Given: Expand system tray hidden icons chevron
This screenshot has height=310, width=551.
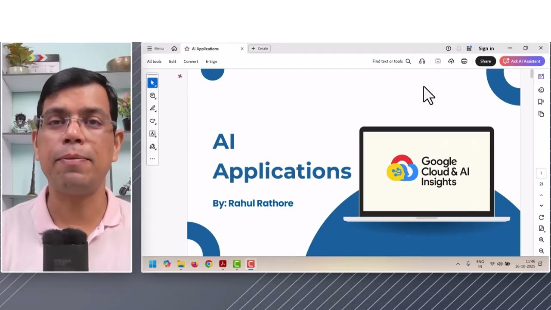Looking at the screenshot, I should pyautogui.click(x=458, y=264).
